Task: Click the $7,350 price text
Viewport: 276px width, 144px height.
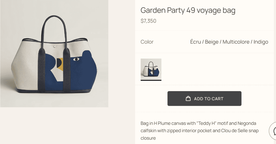Action: coord(148,21)
